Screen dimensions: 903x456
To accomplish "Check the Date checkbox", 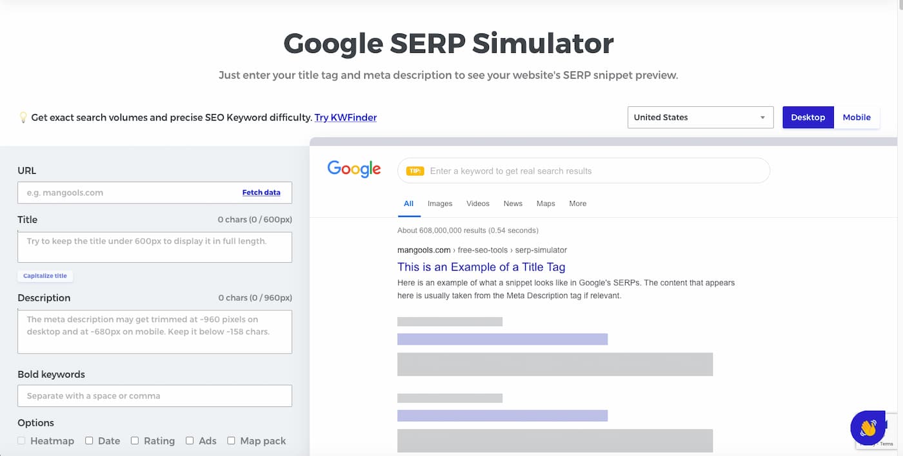I will [x=88, y=441].
